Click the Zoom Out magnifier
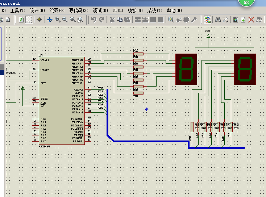This screenshot has height=197, width=266. (65, 20)
